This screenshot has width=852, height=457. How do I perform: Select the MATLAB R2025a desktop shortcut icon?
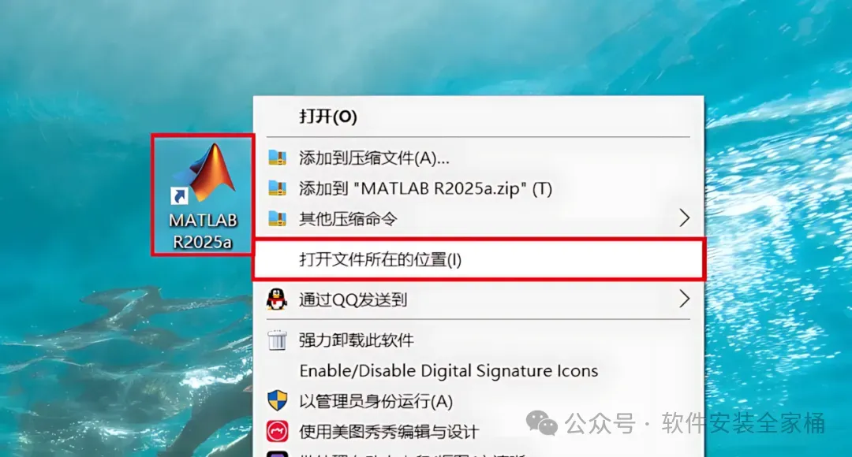[x=202, y=195]
